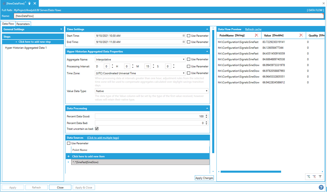Screen dimensions: 327x192
Task: Select Hyper Historian Aggregated Data 1 step
Action: click(26, 48)
